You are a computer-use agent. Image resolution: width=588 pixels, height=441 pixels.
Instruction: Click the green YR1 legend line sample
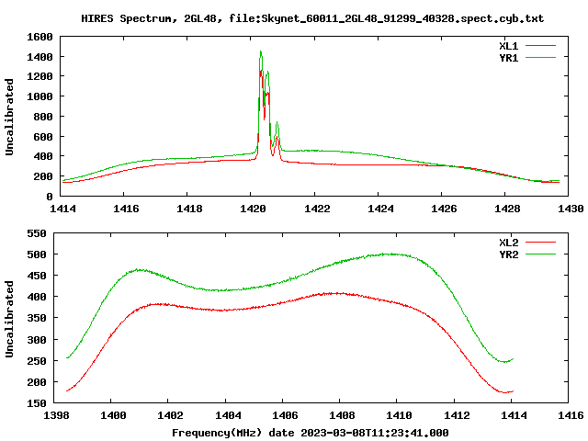coord(540,57)
